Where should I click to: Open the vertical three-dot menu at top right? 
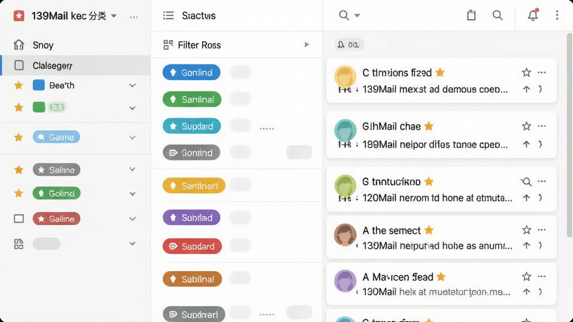tap(557, 15)
